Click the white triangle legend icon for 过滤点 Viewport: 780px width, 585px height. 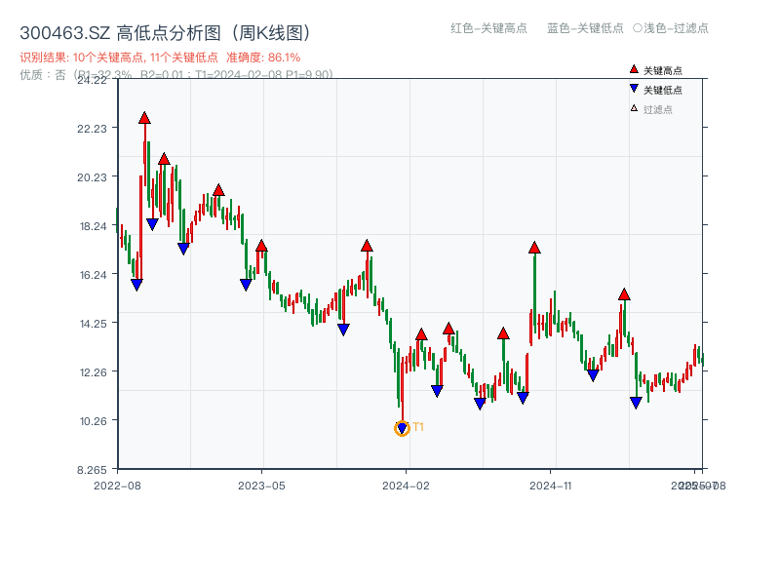[634, 108]
